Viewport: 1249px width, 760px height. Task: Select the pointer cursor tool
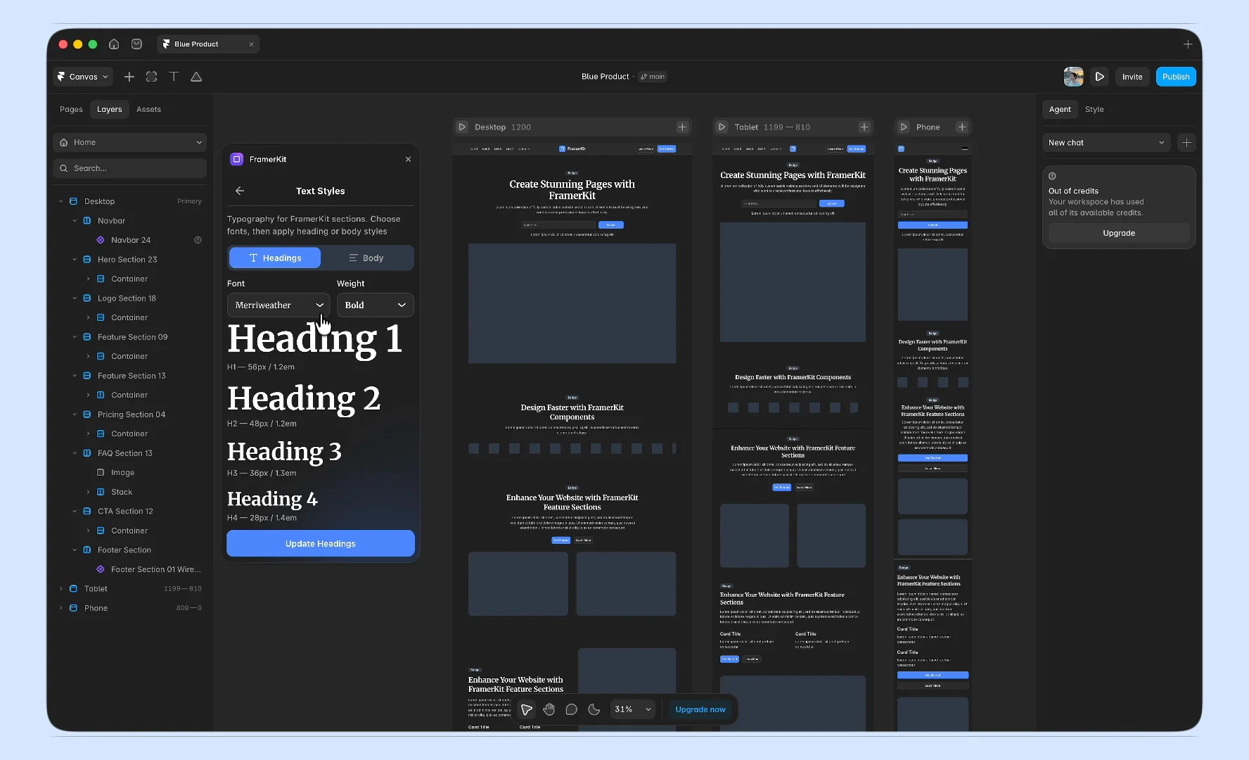[527, 709]
